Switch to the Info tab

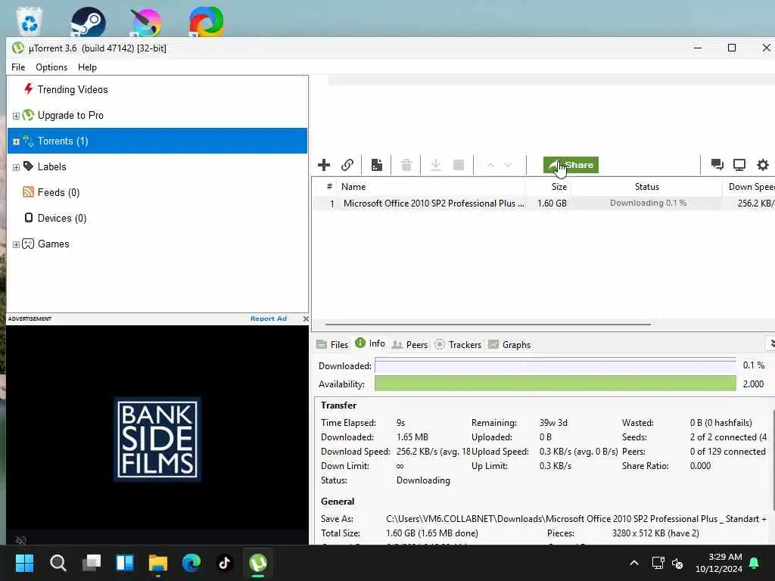370,343
